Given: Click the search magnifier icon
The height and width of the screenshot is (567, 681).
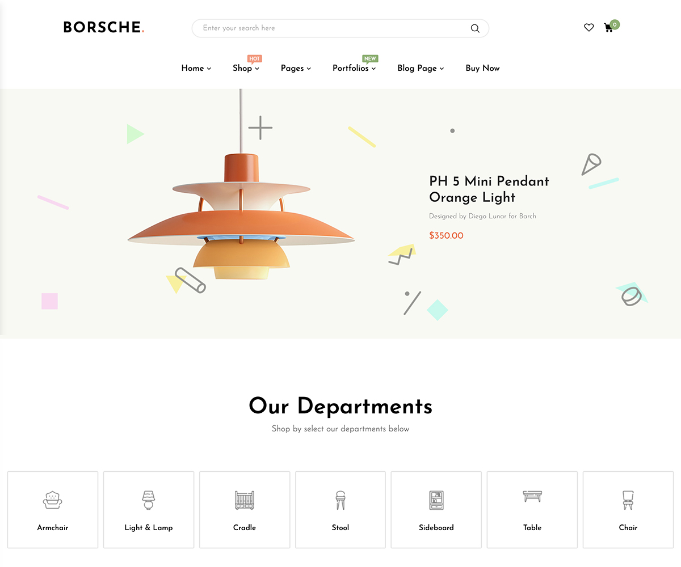Looking at the screenshot, I should 475,28.
